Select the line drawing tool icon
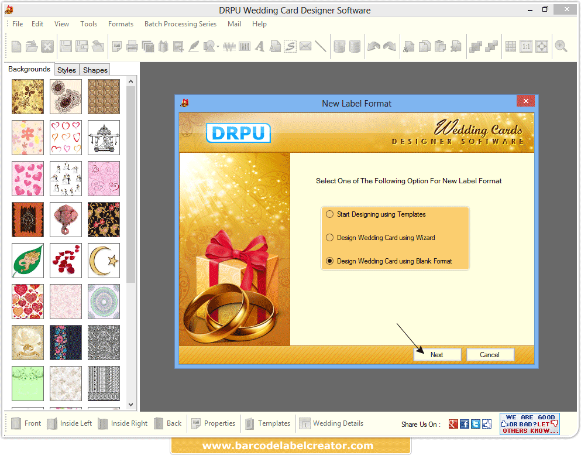Viewport: 581px width, 455px height. 320,46
